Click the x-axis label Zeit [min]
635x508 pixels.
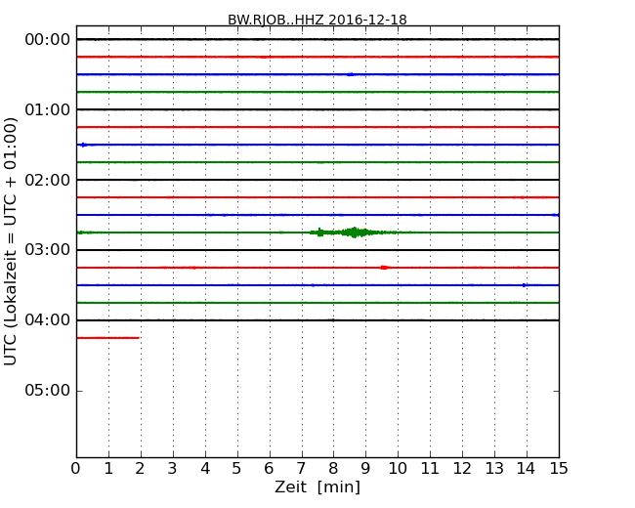(x=317, y=487)
